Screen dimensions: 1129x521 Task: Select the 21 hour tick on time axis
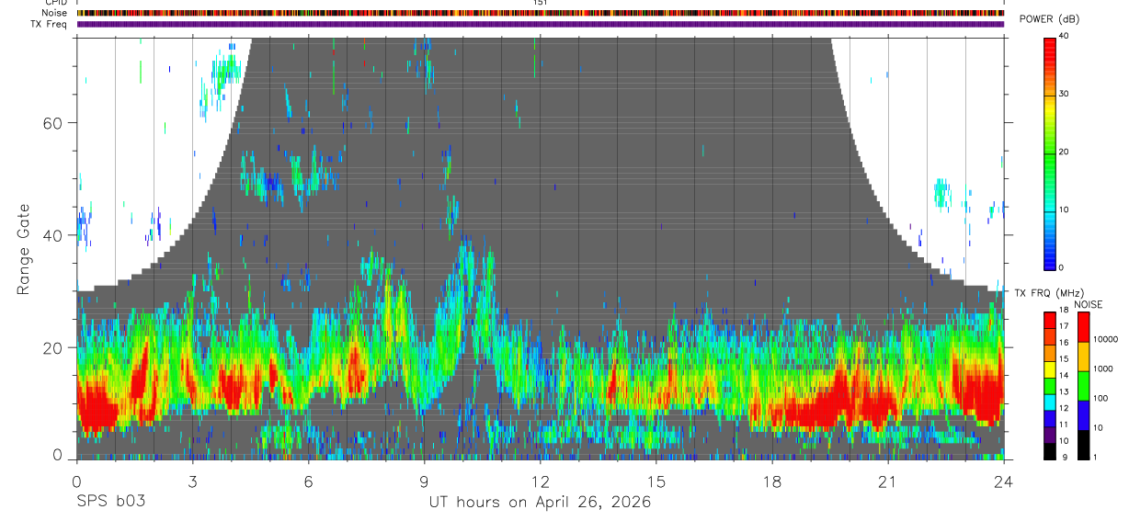pyautogui.click(x=888, y=481)
